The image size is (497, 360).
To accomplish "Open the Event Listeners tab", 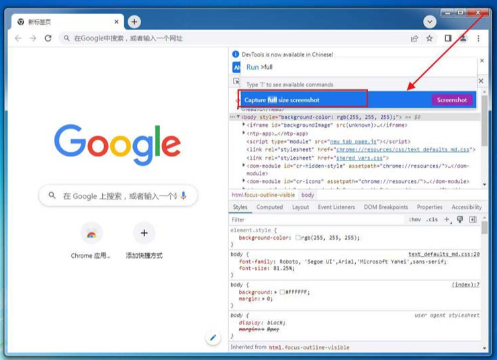I will click(336, 207).
